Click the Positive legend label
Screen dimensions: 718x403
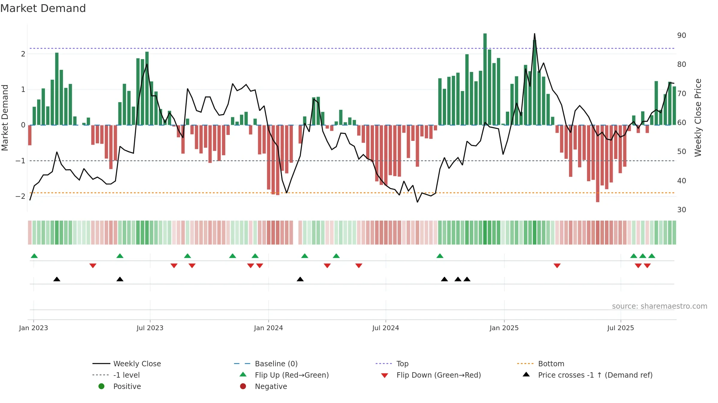click(x=127, y=386)
